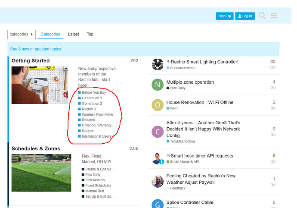The height and width of the screenshot is (208, 297).
Task: Click the 2.0k topic count for Schedules & Zones
Action: [133, 149]
